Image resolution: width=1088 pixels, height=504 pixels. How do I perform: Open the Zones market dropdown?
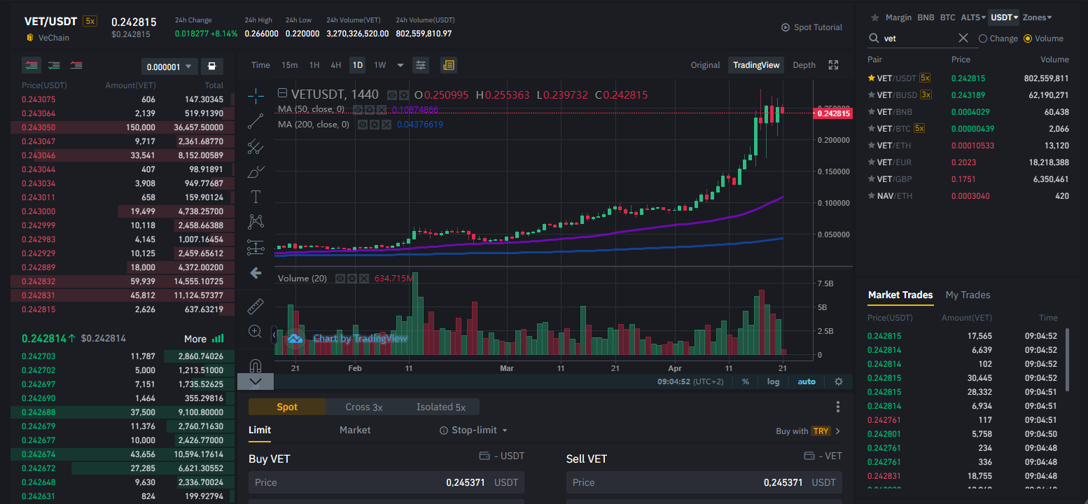1037,17
